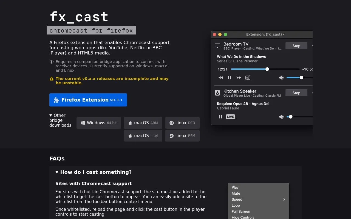
Task: Open the Speed submenu
Action: click(259, 200)
